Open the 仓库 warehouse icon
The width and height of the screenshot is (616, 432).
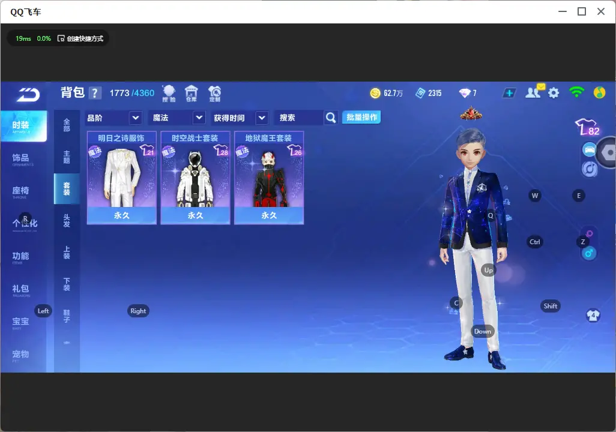192,94
